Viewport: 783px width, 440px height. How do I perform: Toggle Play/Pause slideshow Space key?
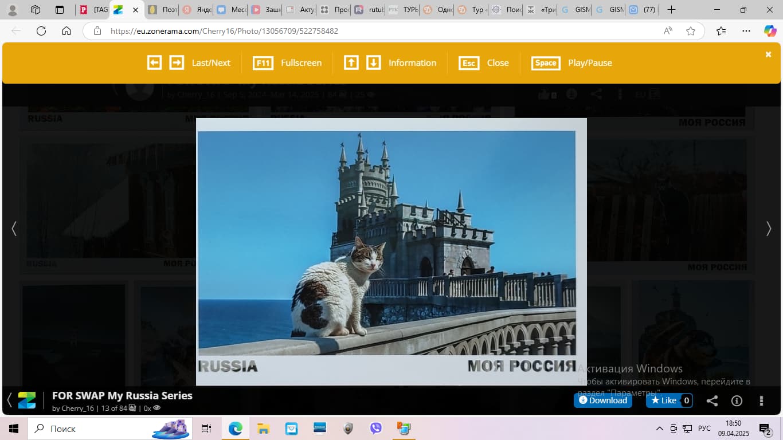(546, 63)
